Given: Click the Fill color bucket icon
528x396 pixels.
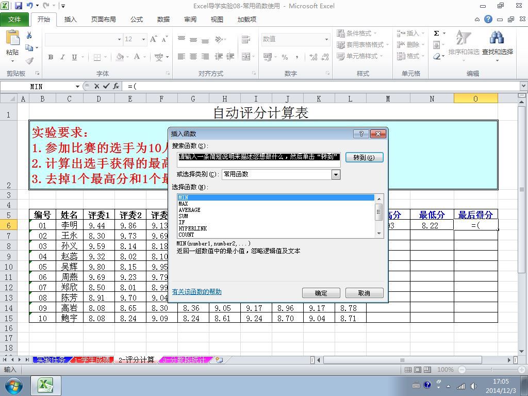Looking at the screenshot, I should pos(120,57).
